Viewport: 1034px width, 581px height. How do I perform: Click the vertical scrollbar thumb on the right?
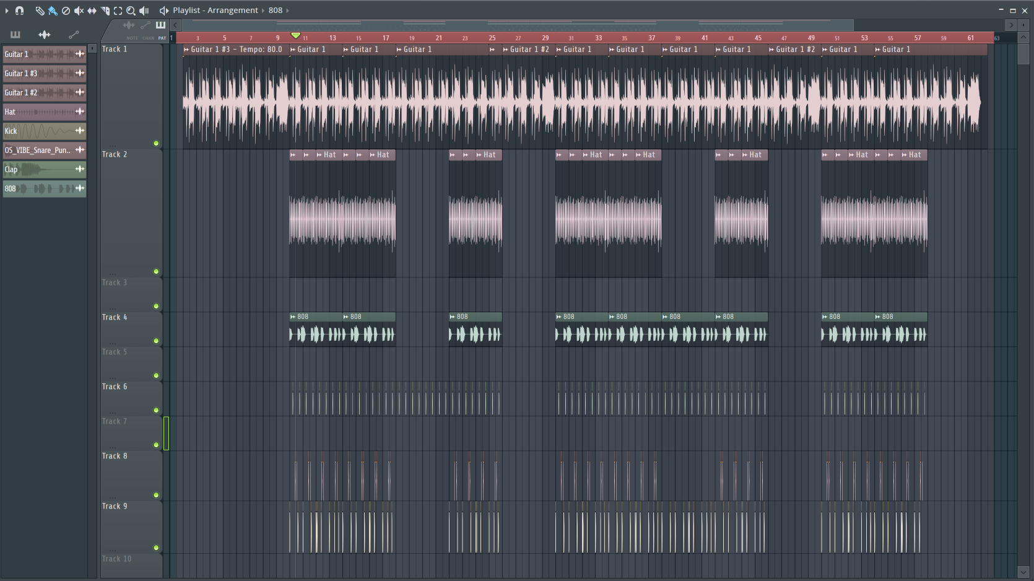click(x=1023, y=54)
